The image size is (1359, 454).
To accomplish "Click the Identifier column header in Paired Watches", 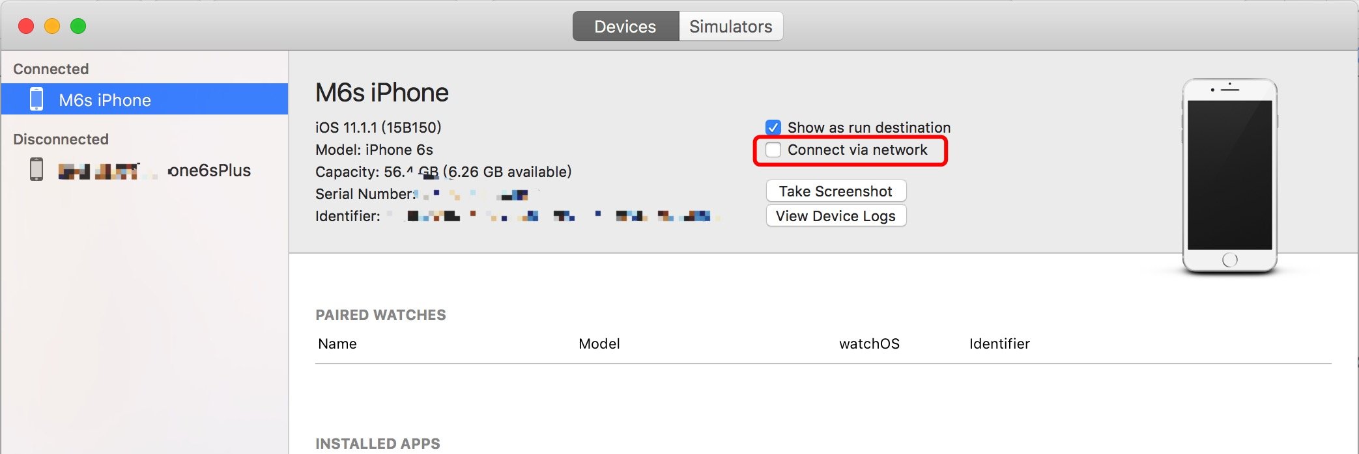I will click(x=999, y=344).
